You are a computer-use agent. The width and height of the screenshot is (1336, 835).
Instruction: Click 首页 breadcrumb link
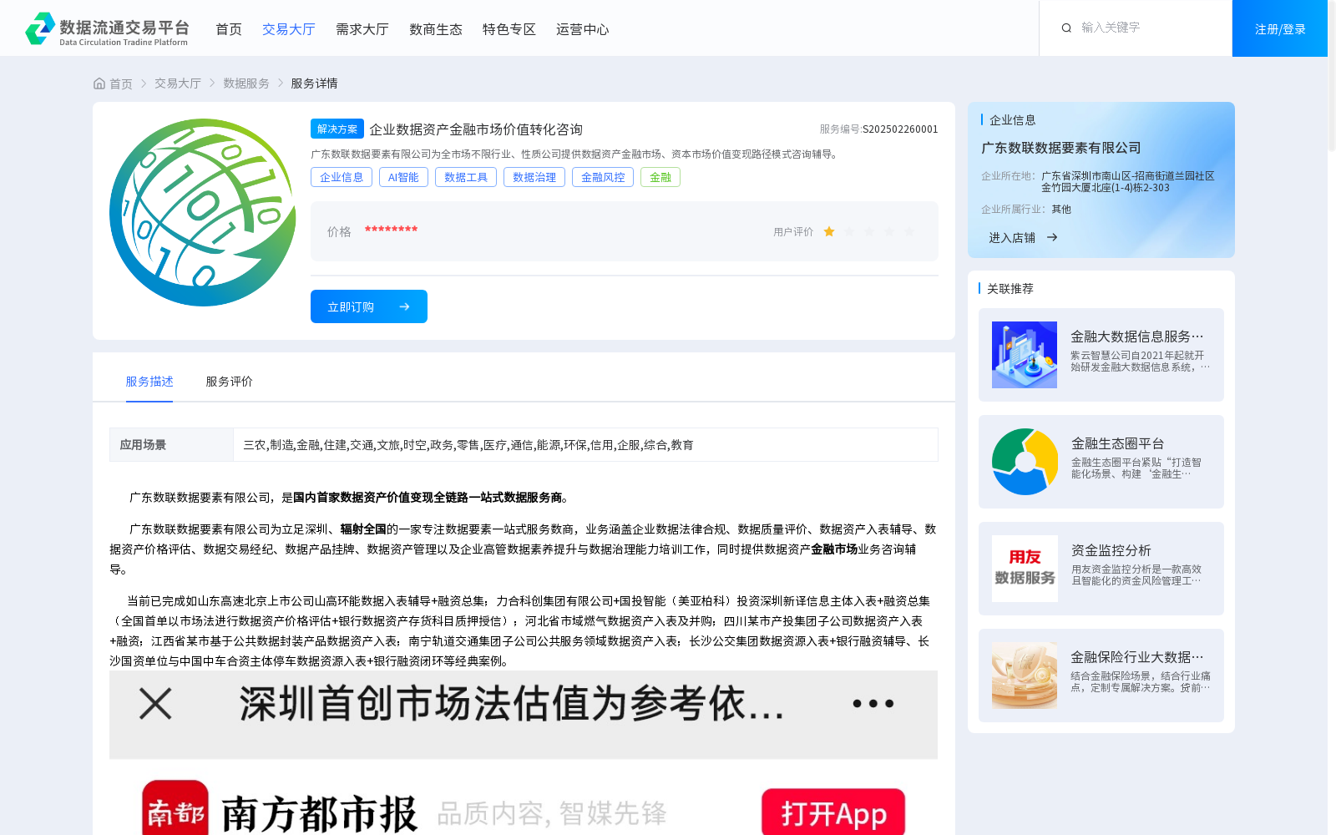(x=121, y=83)
